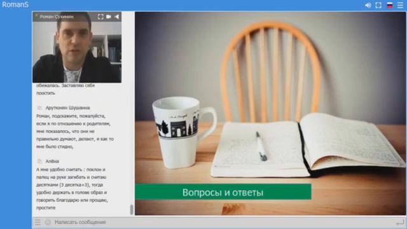Click the 'Алёна' chat author name
The width and height of the screenshot is (407, 229).
coord(52,161)
